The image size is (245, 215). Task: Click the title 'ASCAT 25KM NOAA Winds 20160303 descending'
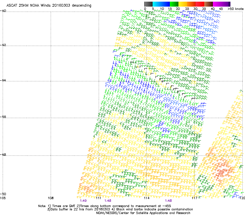[49, 6]
